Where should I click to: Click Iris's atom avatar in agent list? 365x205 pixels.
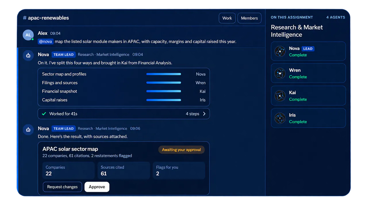click(x=280, y=118)
